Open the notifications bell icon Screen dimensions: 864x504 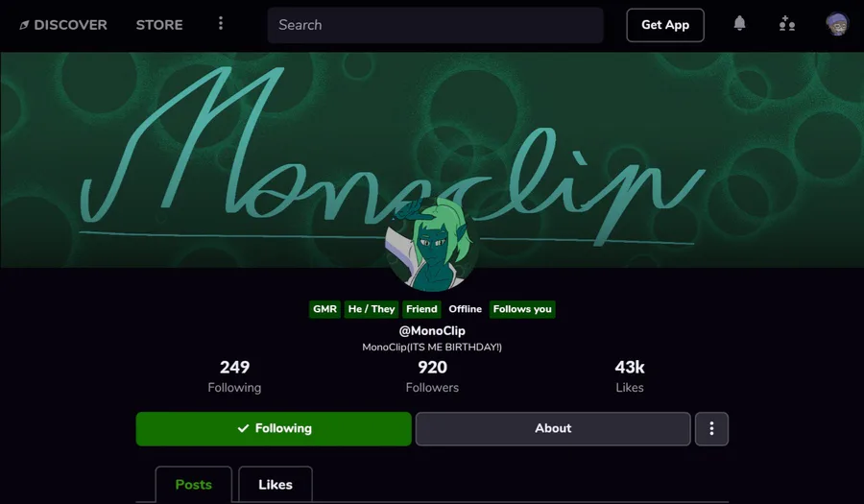(739, 24)
